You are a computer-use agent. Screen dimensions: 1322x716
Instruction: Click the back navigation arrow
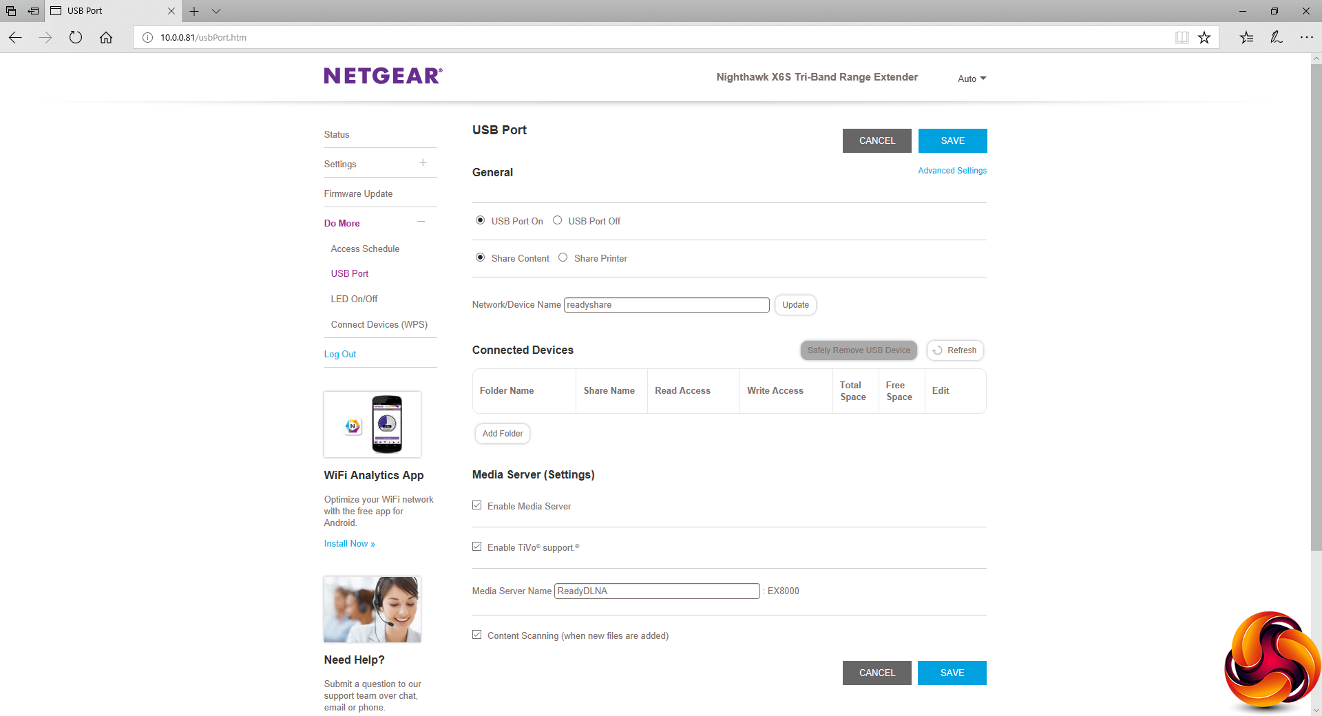point(15,37)
